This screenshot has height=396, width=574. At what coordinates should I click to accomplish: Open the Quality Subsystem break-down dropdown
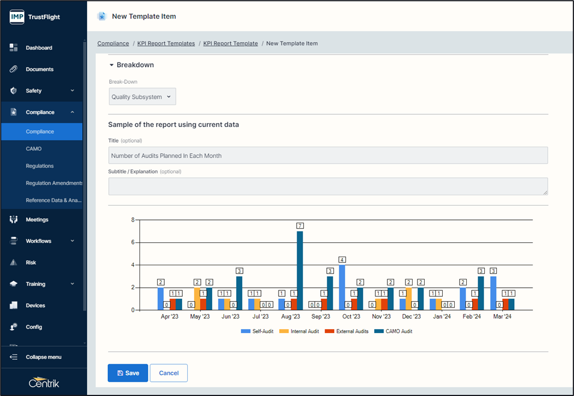click(142, 97)
